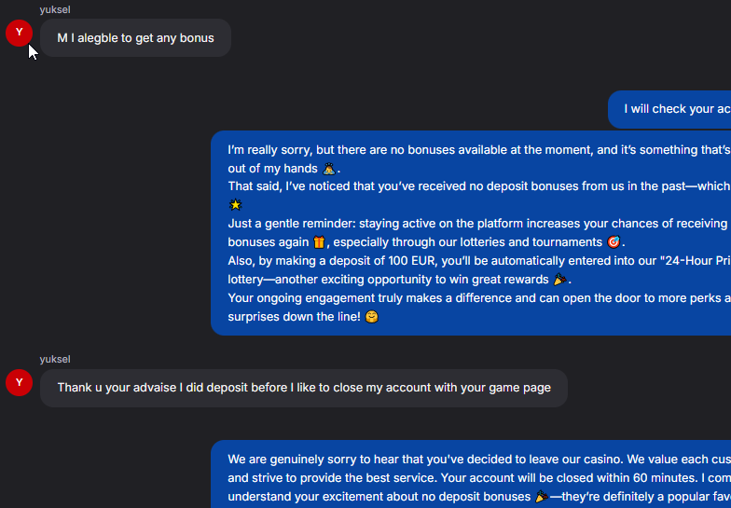
Task: Open the yuksel username above the first message
Action: click(55, 9)
